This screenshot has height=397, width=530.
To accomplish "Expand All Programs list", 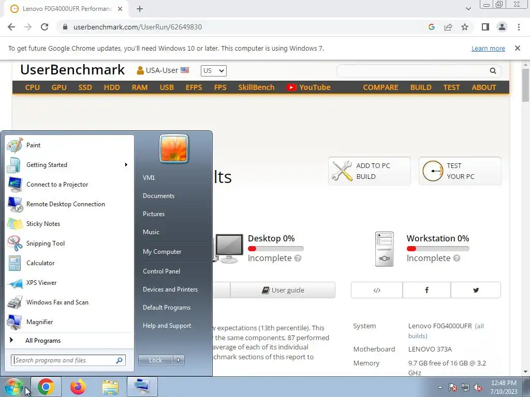I will tap(69, 341).
